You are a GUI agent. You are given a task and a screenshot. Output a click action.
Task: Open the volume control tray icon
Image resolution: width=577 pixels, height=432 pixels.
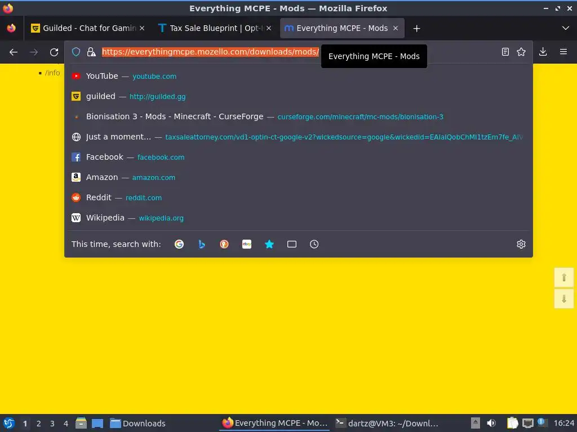tap(491, 423)
